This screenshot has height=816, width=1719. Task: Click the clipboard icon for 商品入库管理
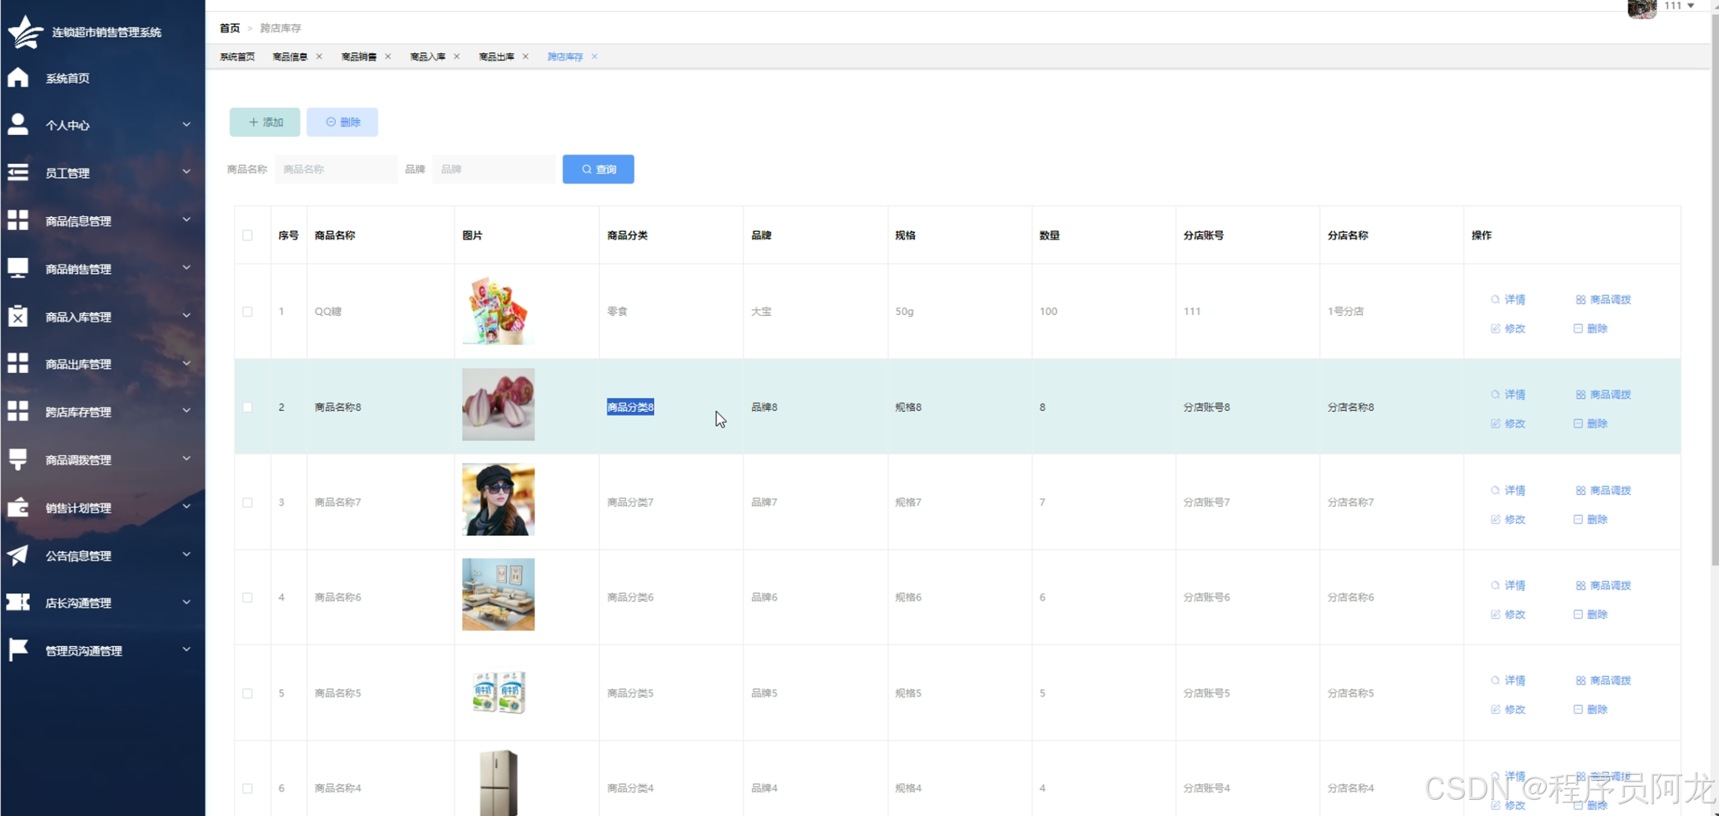(18, 316)
